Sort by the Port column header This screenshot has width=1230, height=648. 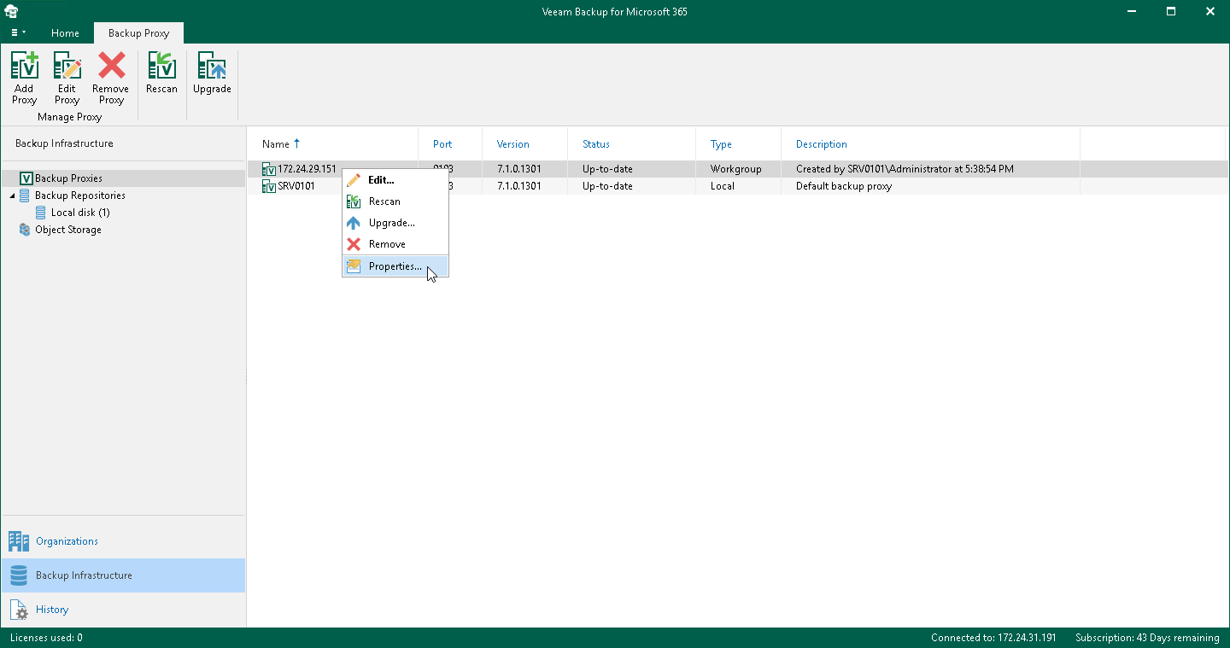[442, 144]
